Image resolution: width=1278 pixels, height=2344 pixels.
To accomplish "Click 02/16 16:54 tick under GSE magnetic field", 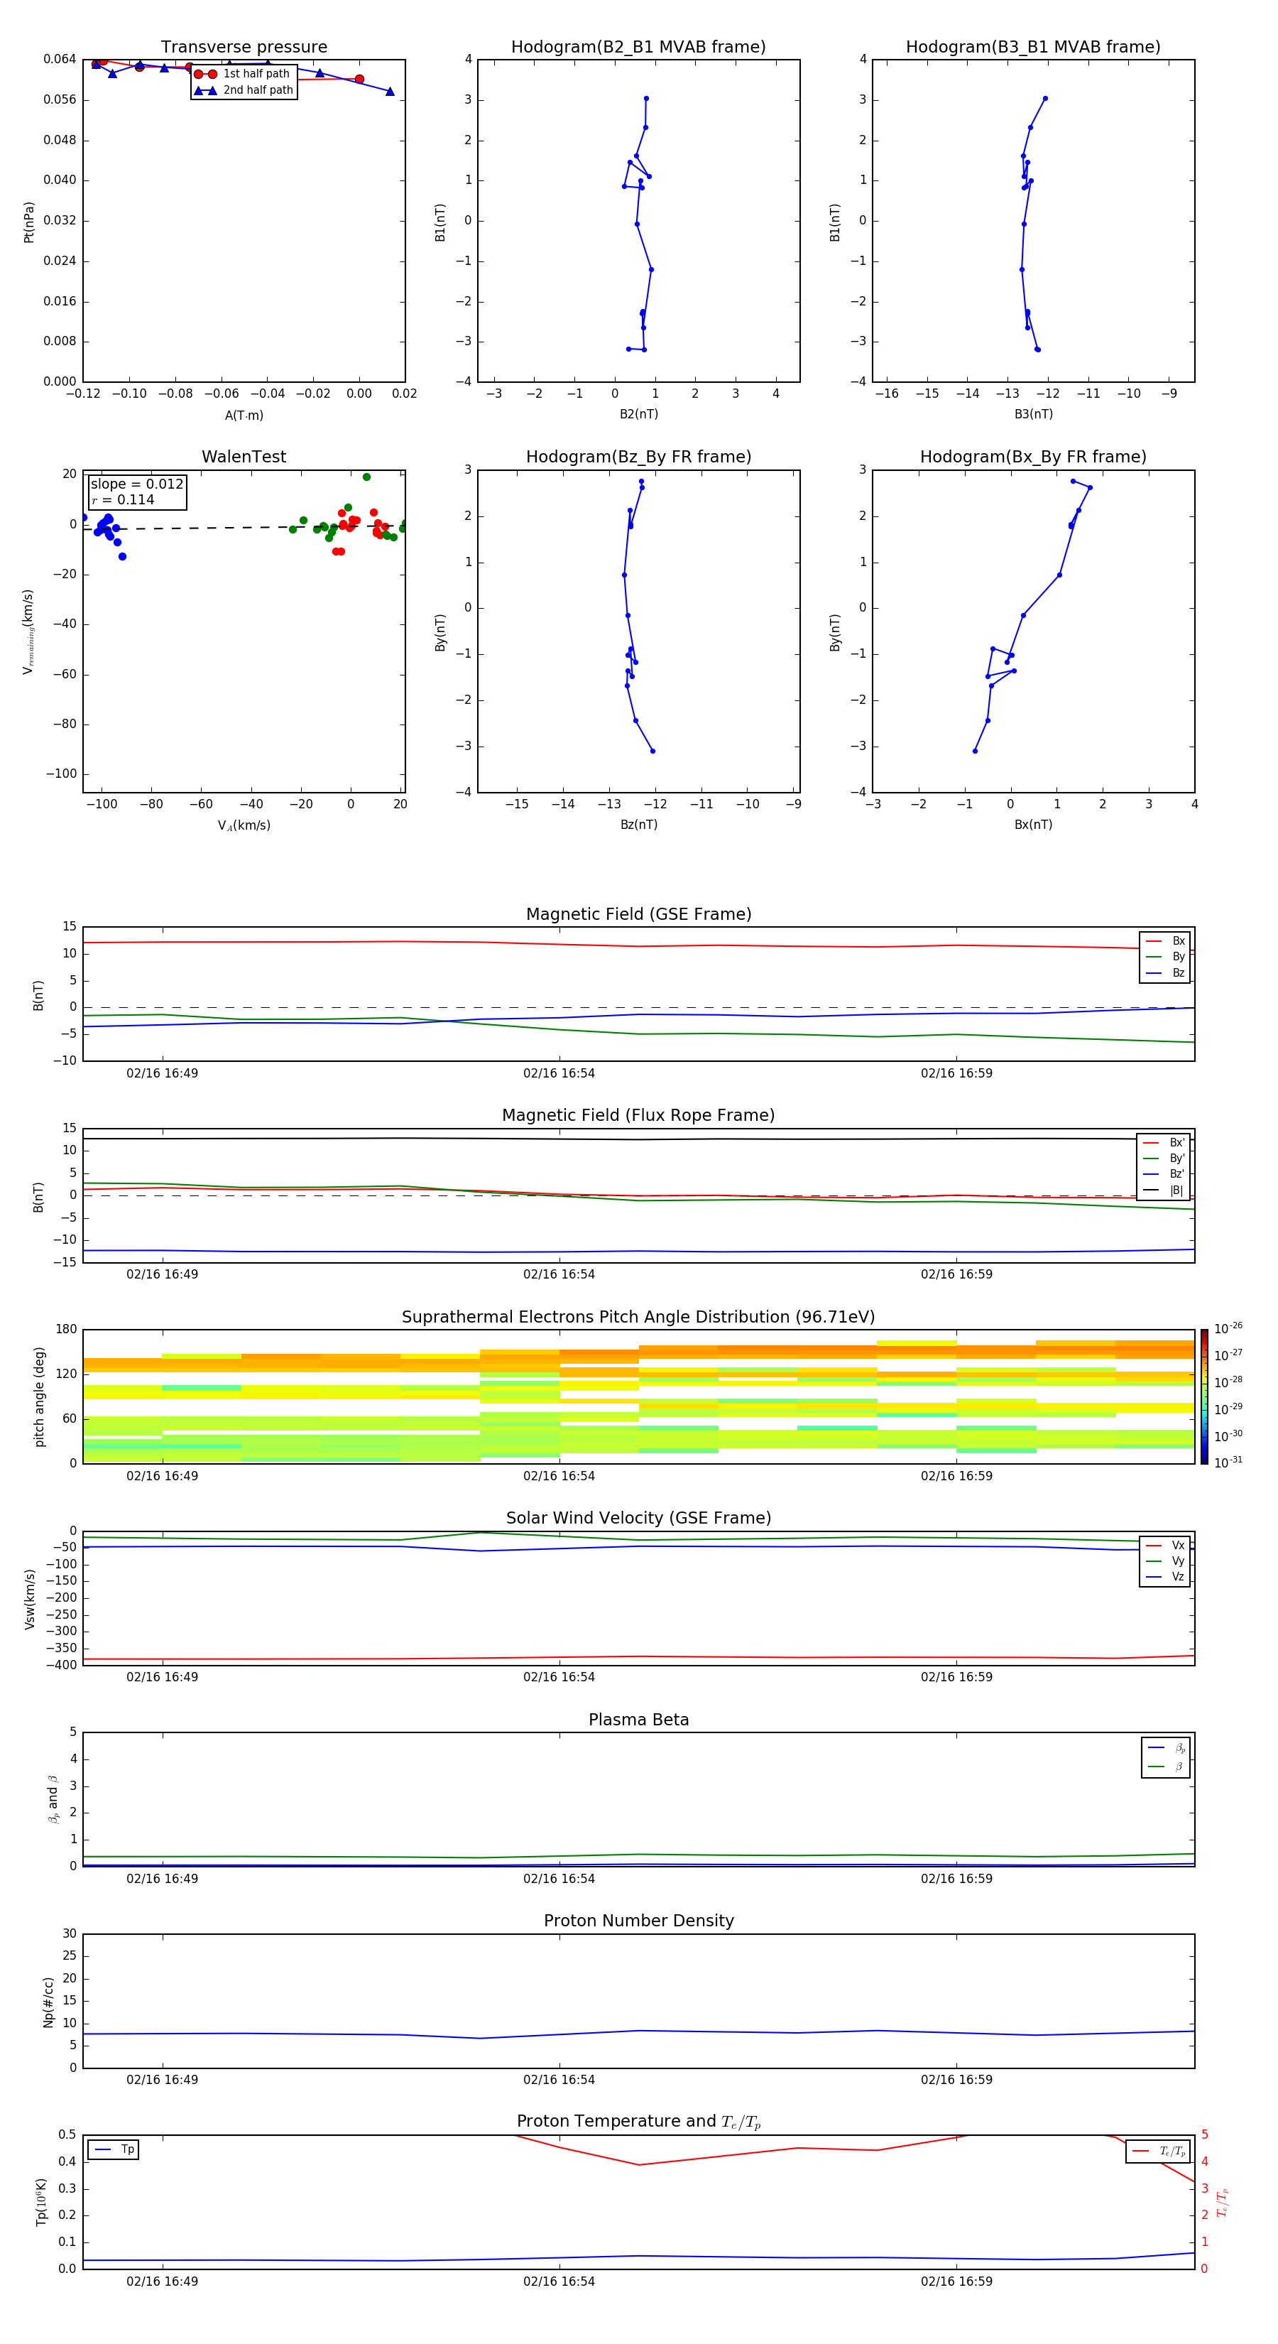I will pyautogui.click(x=559, y=1074).
